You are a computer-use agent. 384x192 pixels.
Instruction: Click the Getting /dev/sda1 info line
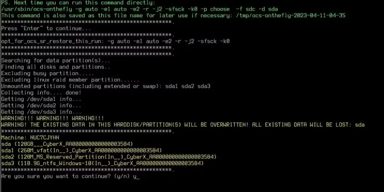pyautogui.click(x=41, y=99)
